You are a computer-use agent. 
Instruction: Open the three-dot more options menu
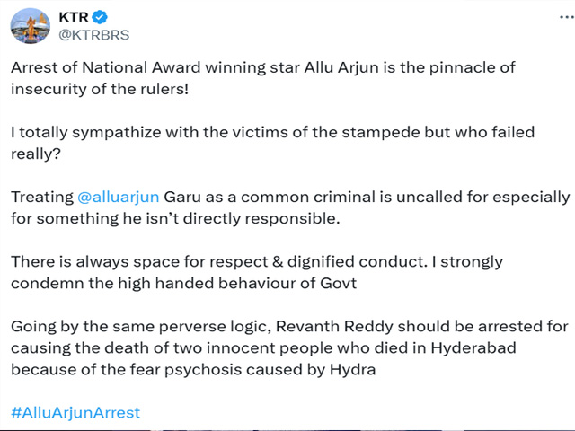point(567,17)
